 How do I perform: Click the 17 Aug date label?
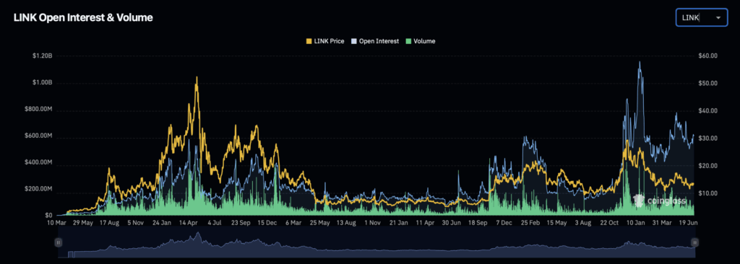[110, 222]
